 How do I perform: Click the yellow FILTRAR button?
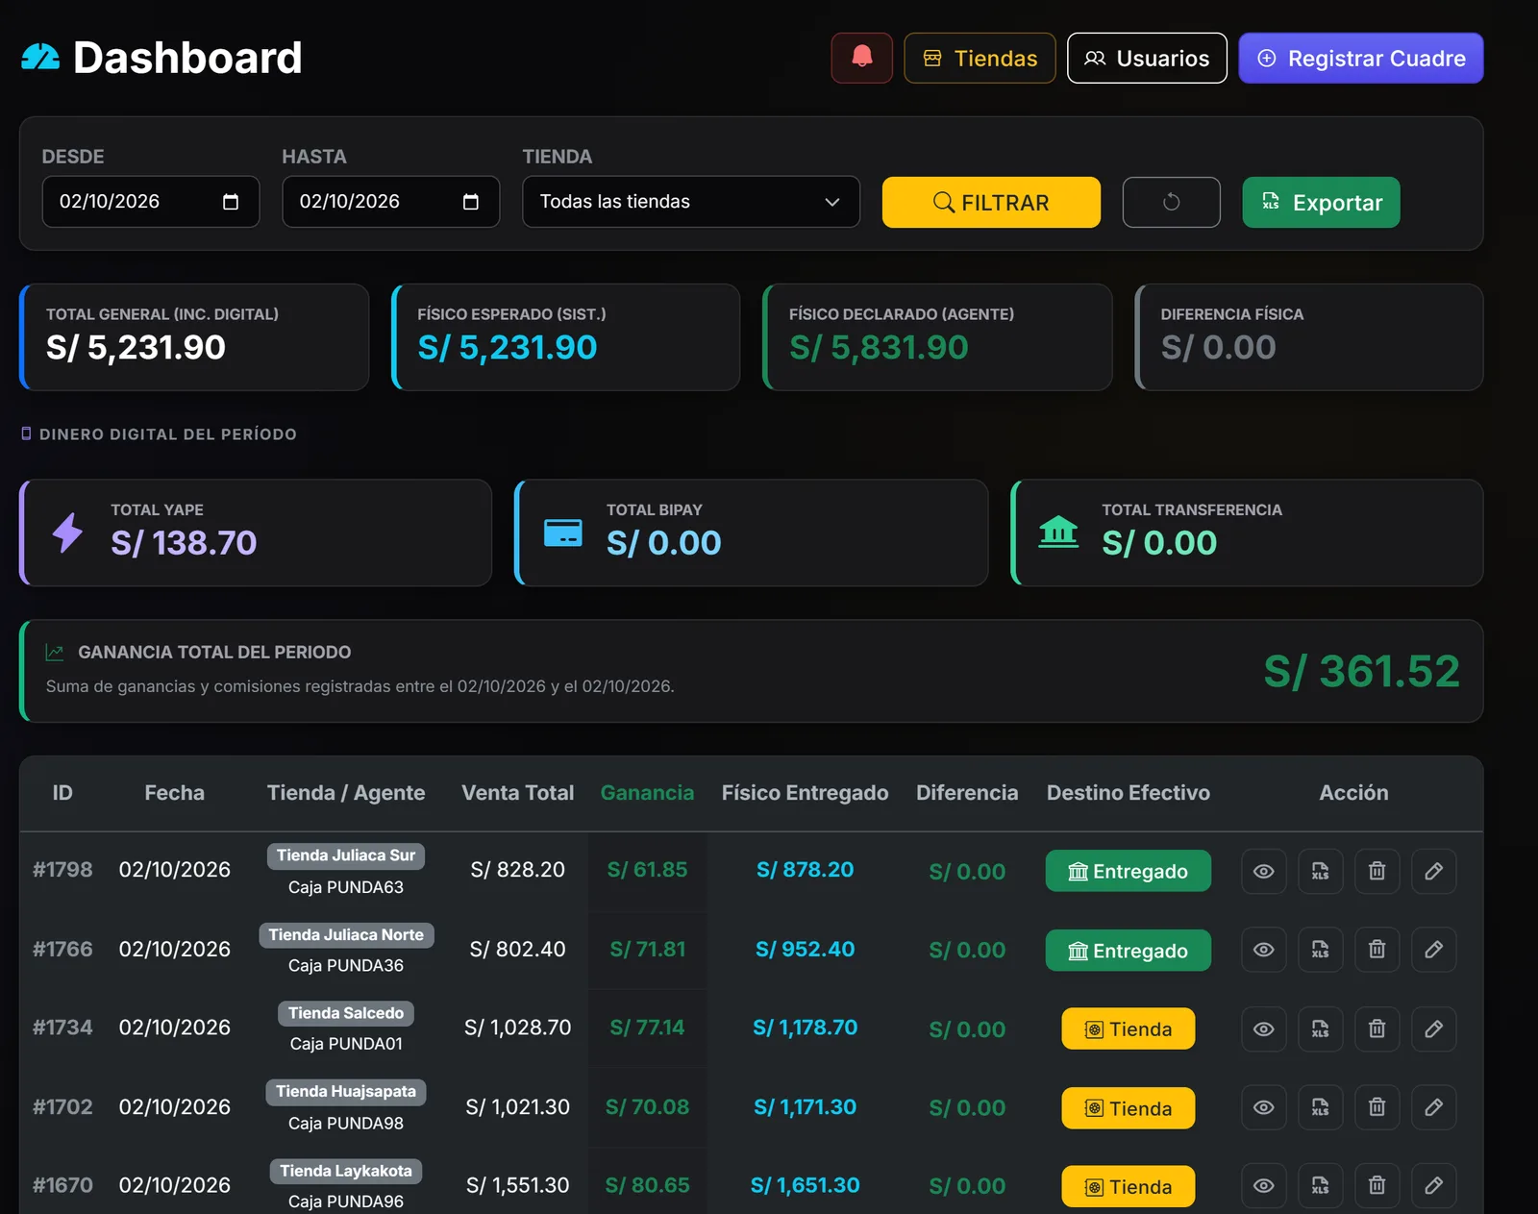(991, 202)
